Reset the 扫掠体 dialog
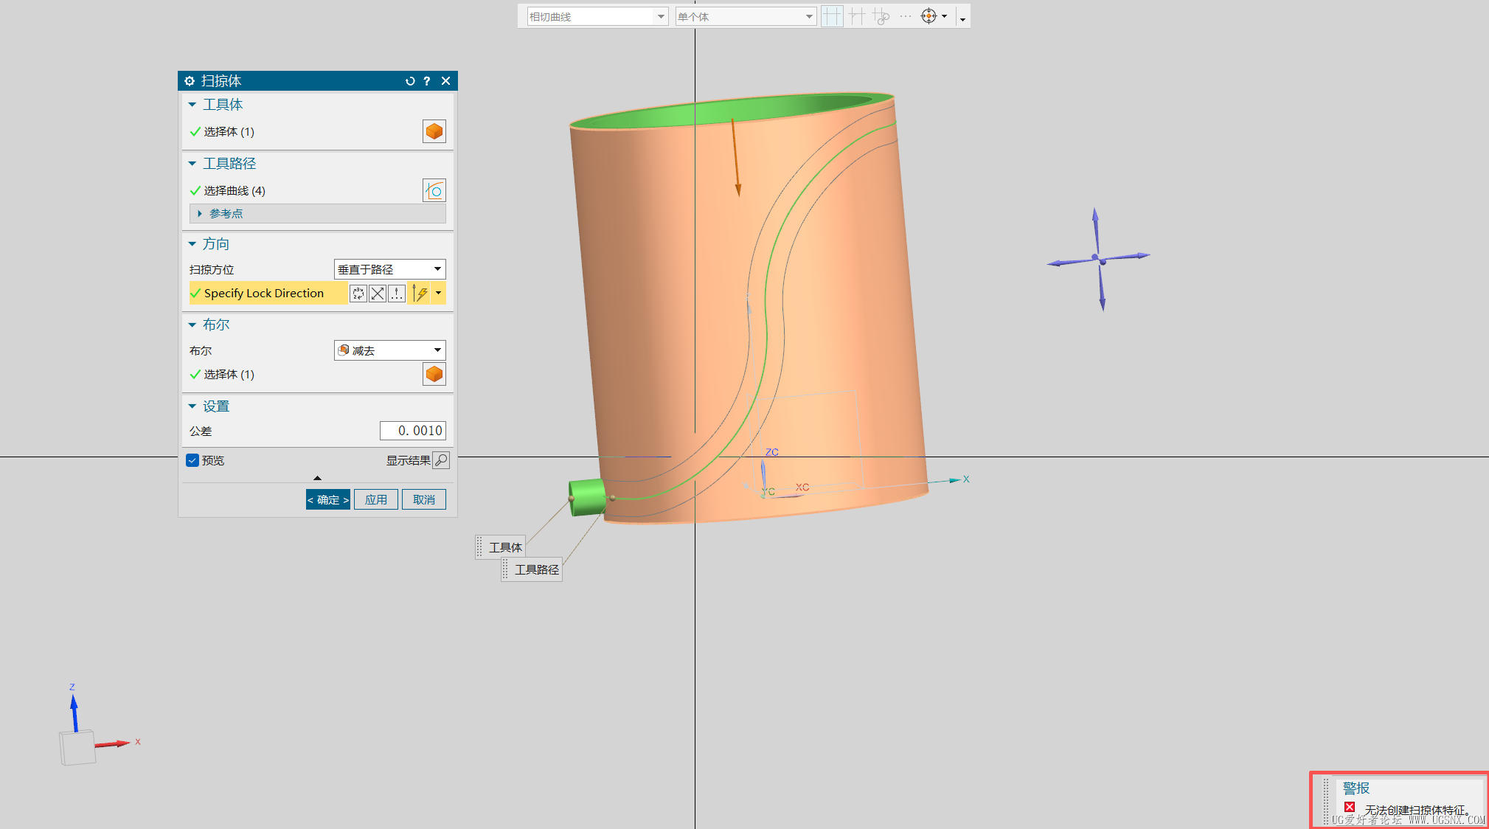This screenshot has width=1489, height=829. tap(410, 81)
